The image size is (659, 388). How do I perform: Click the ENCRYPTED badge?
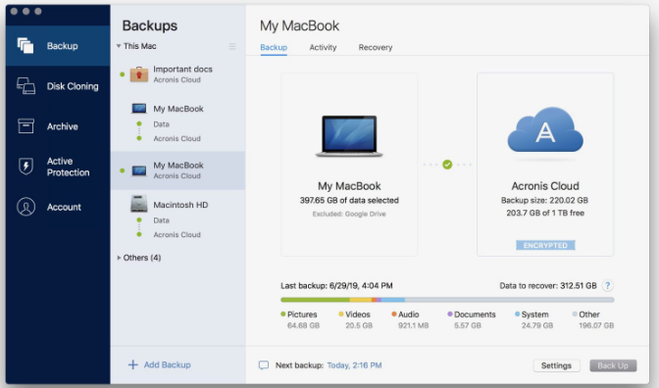tap(545, 245)
